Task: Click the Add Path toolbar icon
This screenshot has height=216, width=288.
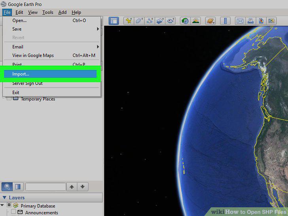Action: [150, 21]
